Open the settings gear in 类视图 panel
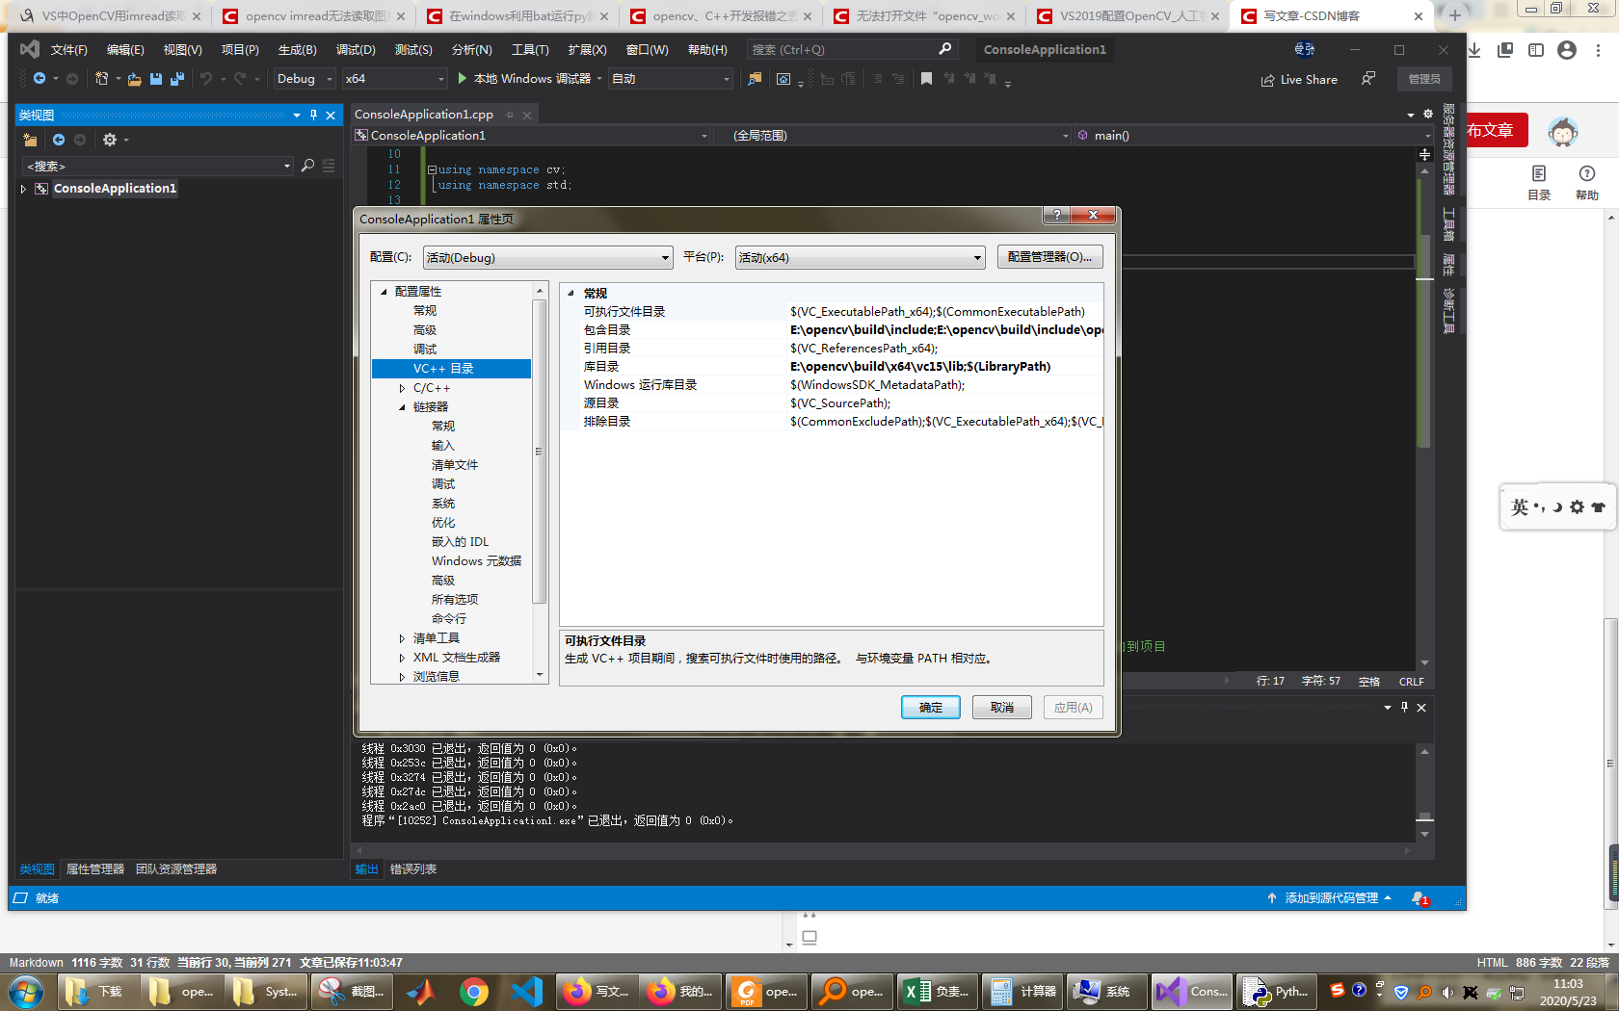This screenshot has height=1011, width=1619. (110, 140)
